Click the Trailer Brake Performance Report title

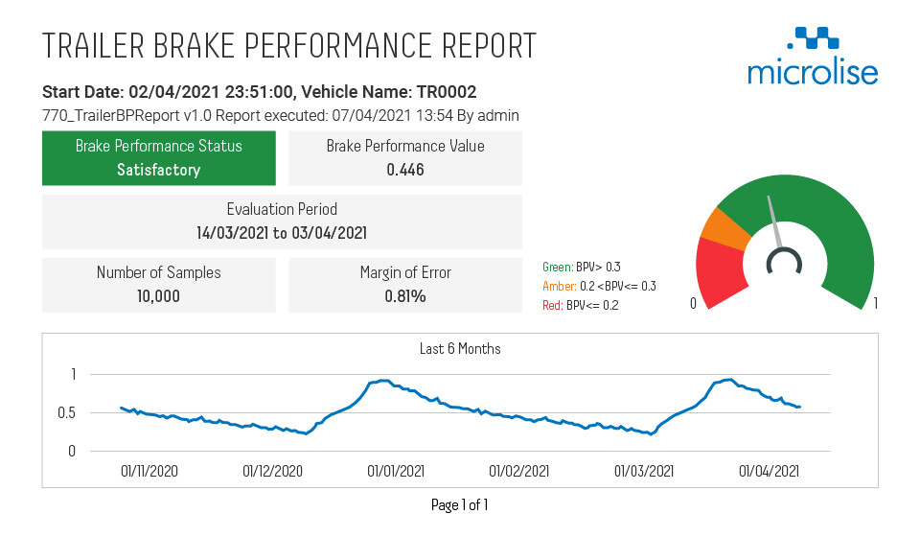pyautogui.click(x=289, y=46)
